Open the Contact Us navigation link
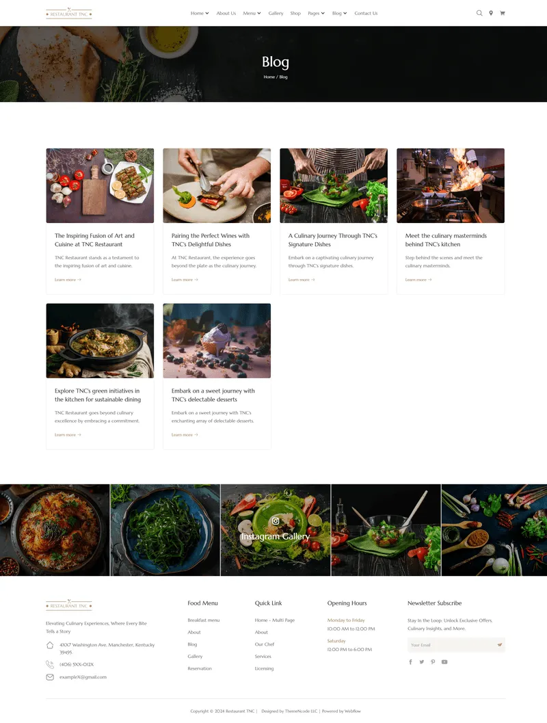The width and height of the screenshot is (547, 723). [366, 14]
